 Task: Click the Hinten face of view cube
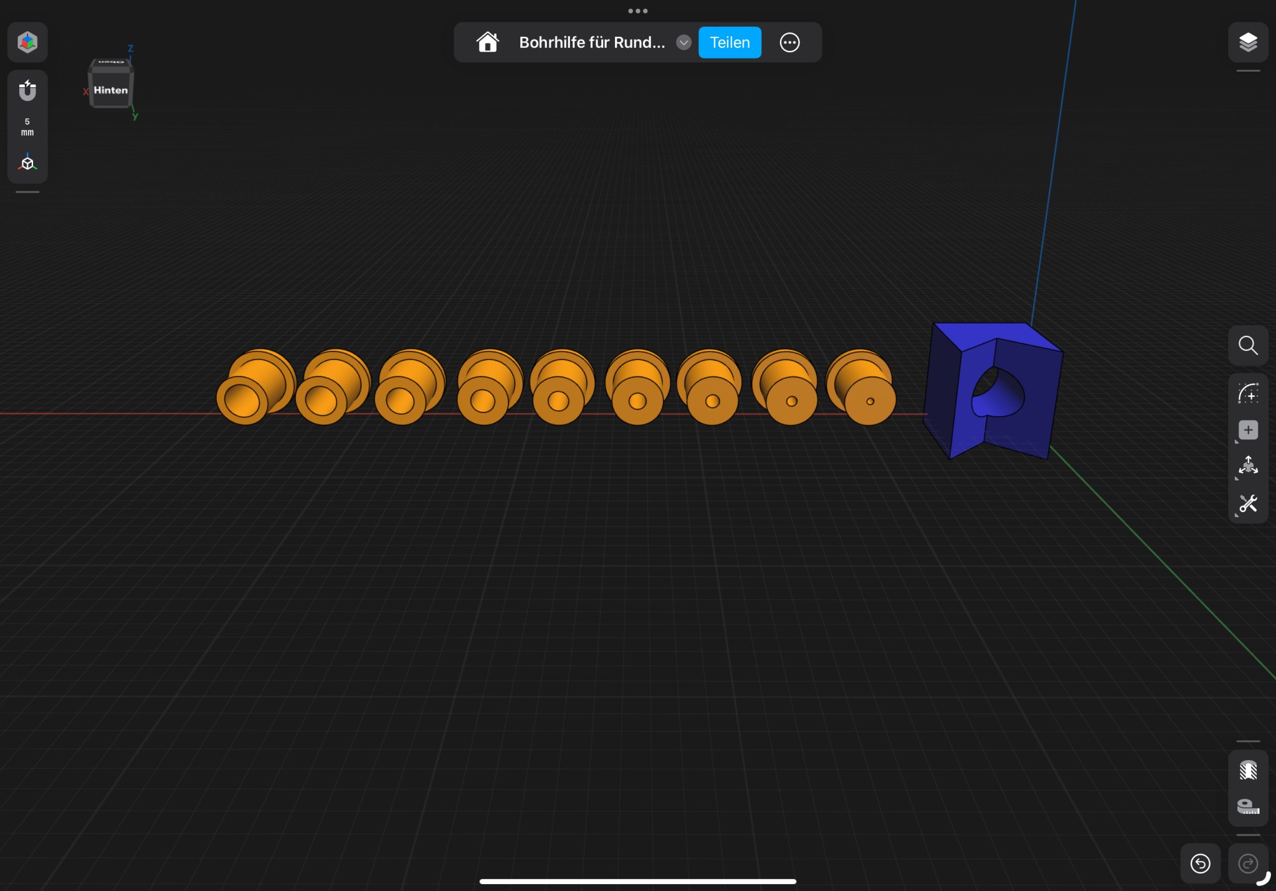(x=110, y=90)
